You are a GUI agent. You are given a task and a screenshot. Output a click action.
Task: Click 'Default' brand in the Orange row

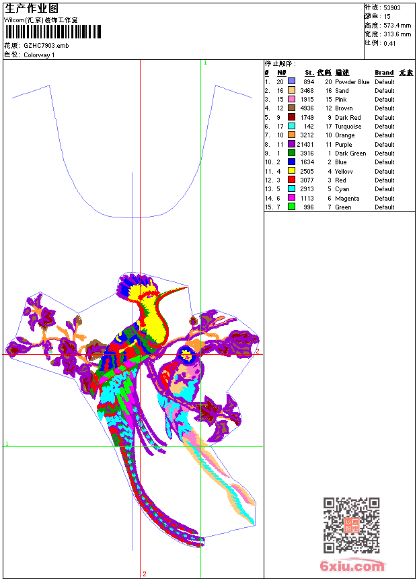coord(385,135)
